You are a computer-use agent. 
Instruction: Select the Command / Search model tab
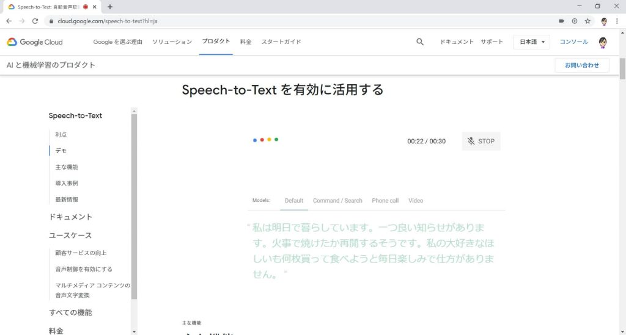[337, 200]
